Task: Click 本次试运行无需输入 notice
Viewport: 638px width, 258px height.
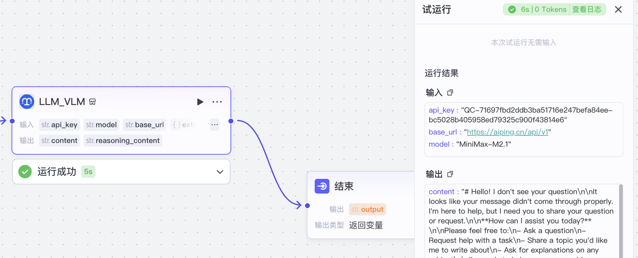Action: (x=523, y=43)
